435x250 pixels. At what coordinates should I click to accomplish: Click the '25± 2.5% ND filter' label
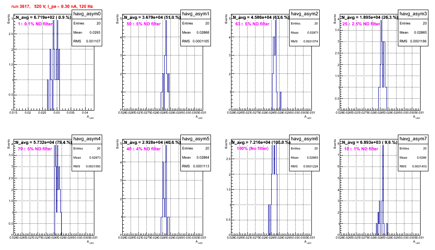[361, 24]
